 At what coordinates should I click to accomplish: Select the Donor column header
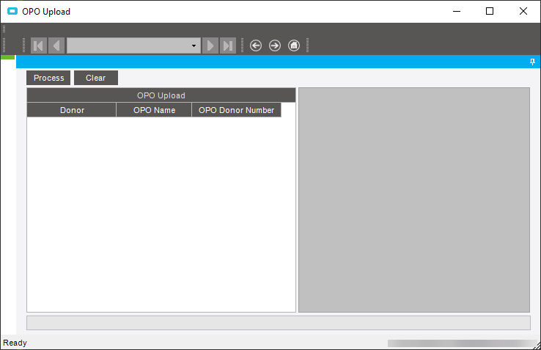(x=72, y=110)
